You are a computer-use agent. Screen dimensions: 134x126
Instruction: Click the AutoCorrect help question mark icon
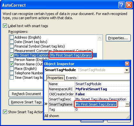point(122,5)
